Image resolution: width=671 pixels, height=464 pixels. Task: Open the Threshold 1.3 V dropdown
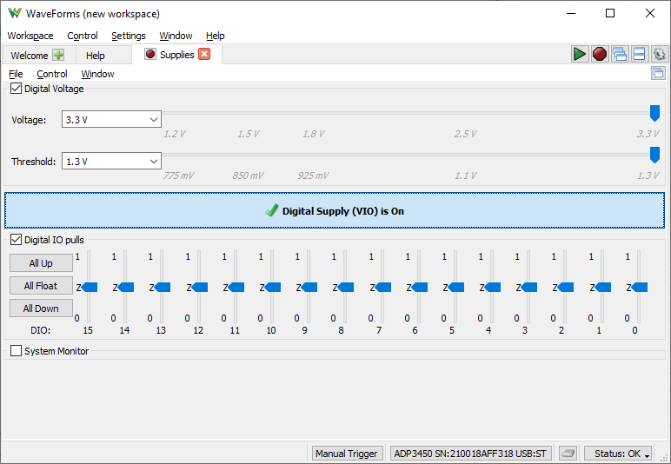111,162
